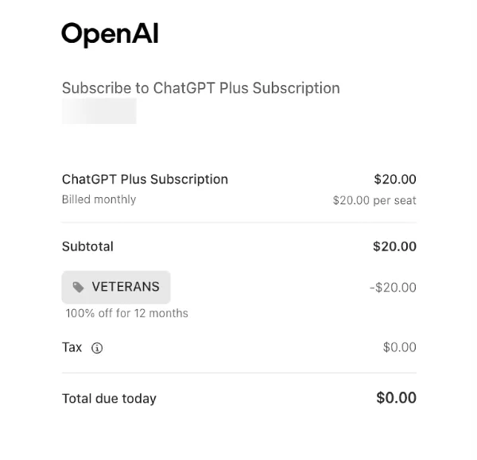Image resolution: width=477 pixels, height=460 pixels.
Task: Select the ChatGPT Plus Subscription line item
Action: (145, 180)
